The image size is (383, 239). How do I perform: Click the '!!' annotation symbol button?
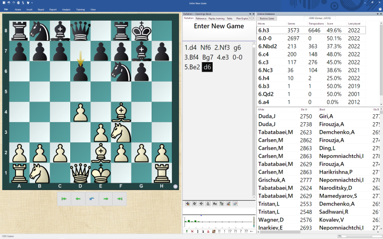219,231
